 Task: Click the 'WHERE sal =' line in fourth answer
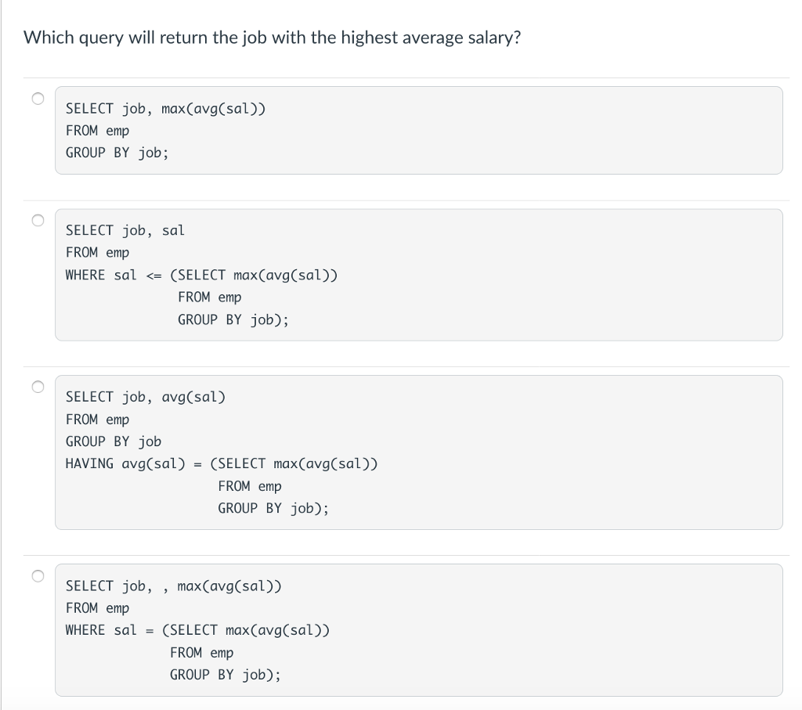(197, 631)
